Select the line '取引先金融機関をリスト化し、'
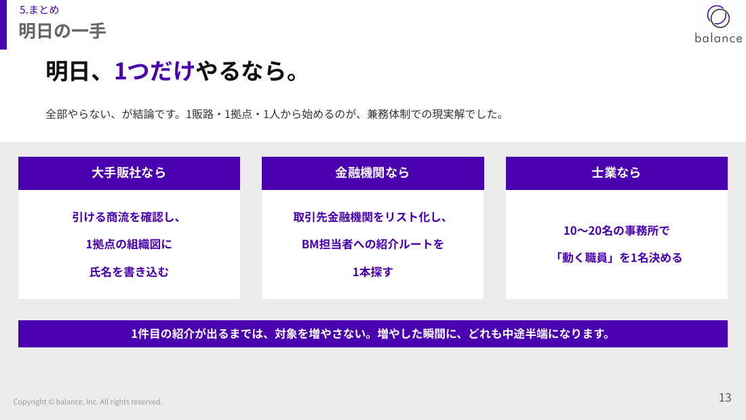746x420 pixels. [370, 217]
